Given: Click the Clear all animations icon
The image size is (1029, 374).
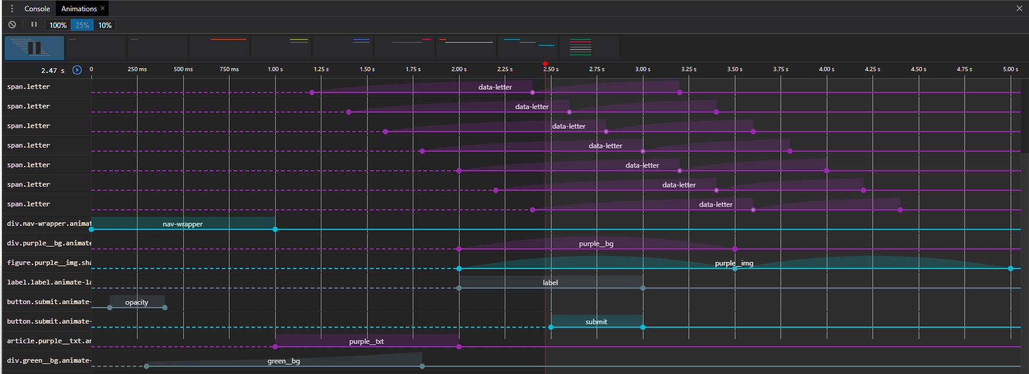Looking at the screenshot, I should coord(12,25).
